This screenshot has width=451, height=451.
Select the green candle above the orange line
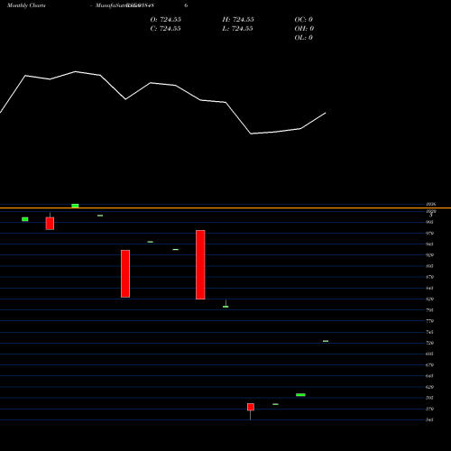point(75,206)
